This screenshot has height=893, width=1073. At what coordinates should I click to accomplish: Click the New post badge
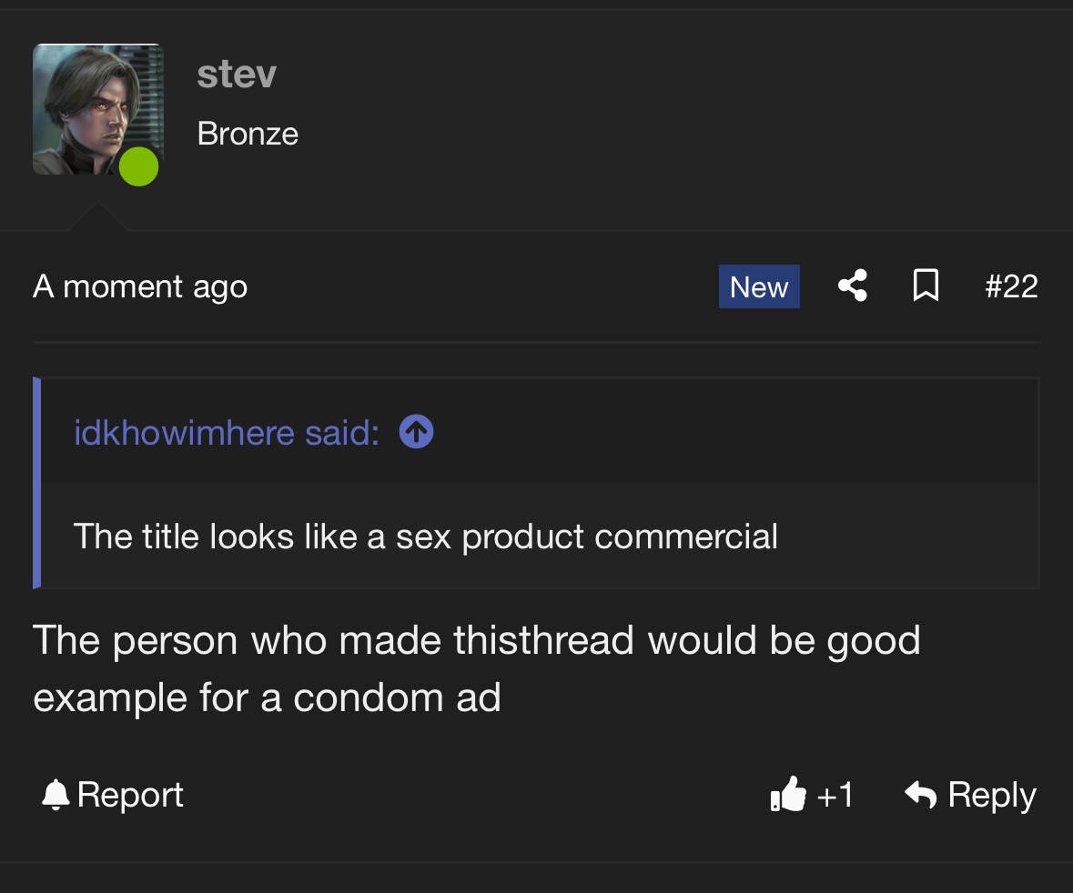click(x=759, y=287)
